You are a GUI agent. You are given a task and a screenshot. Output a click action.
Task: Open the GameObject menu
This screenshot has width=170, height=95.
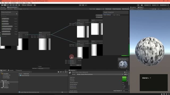click(14, 3)
